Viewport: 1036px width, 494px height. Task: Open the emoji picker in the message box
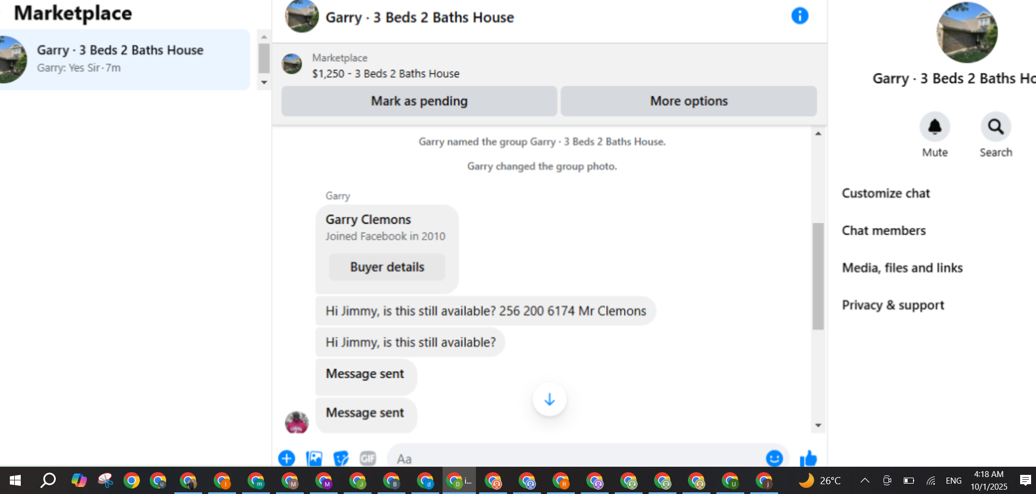point(774,459)
